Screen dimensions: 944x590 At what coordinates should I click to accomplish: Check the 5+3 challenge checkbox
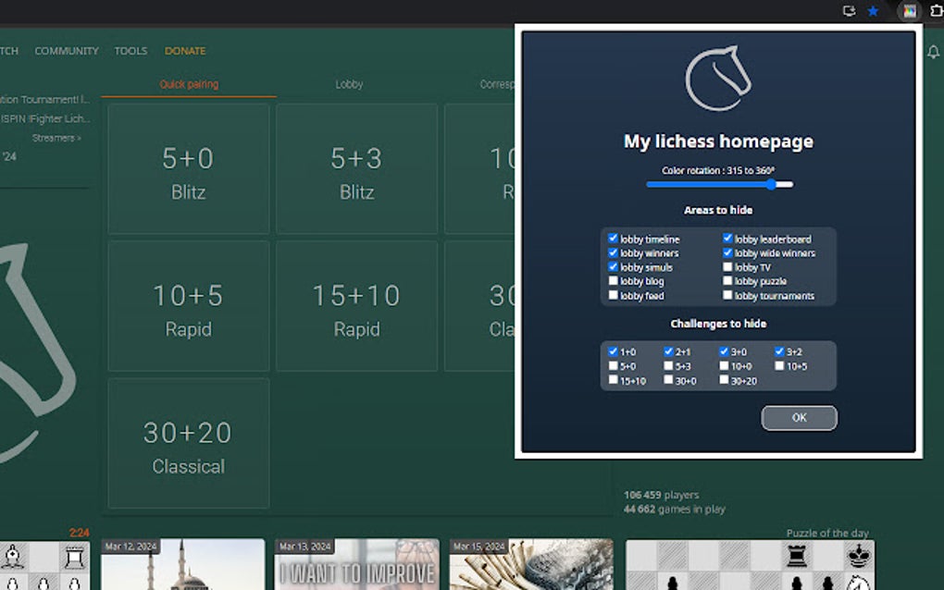point(668,365)
